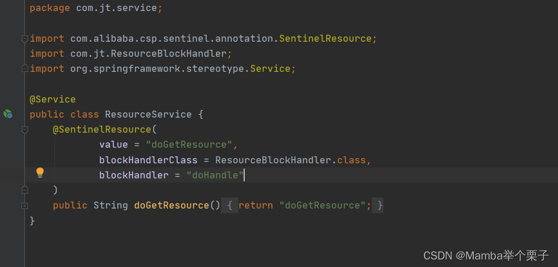558x267 pixels.
Task: Click the blockHandler attribute name
Action: click(134, 175)
